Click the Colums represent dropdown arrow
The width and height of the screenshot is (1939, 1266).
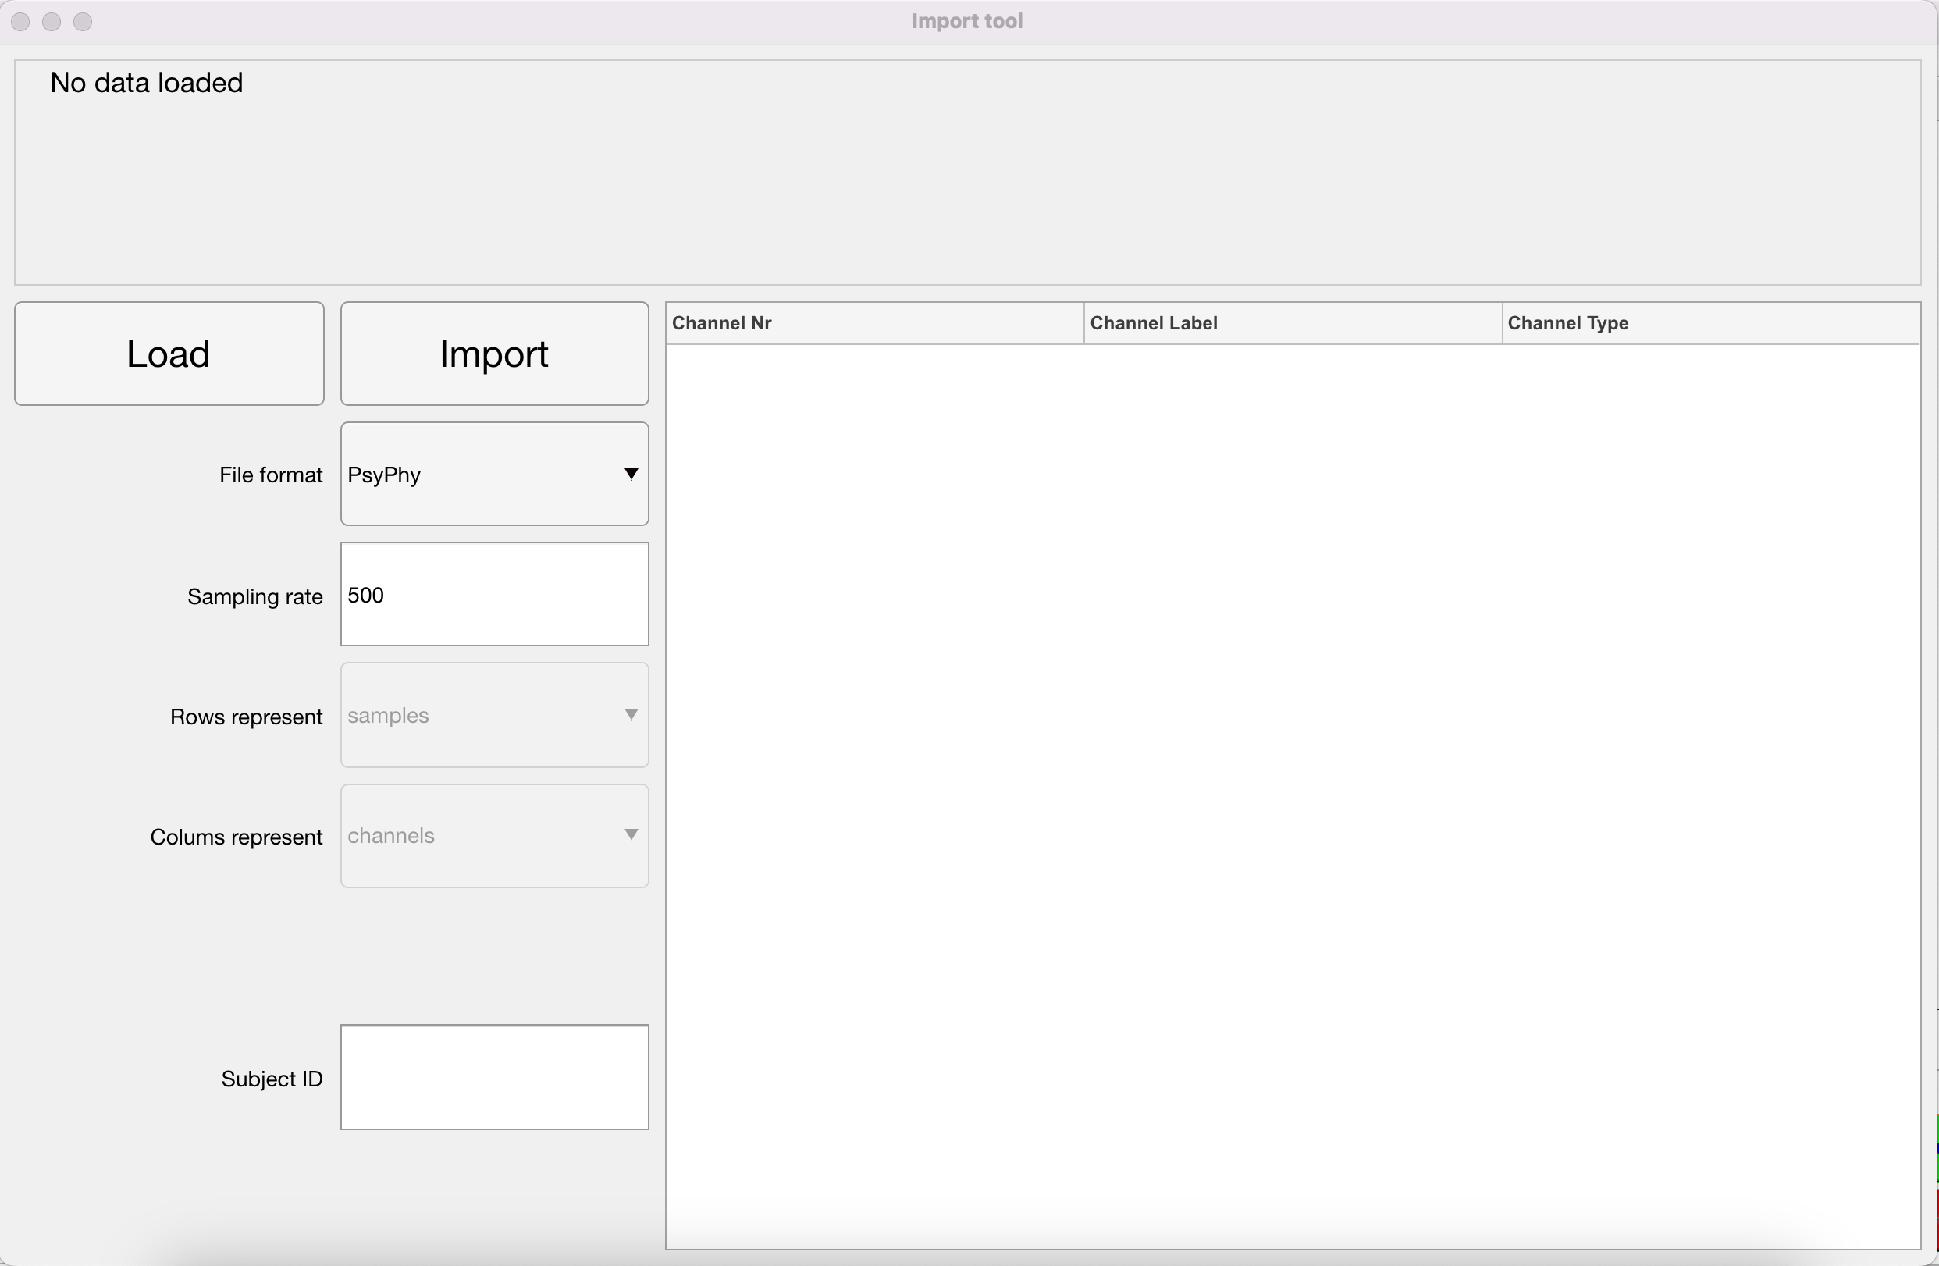631,835
